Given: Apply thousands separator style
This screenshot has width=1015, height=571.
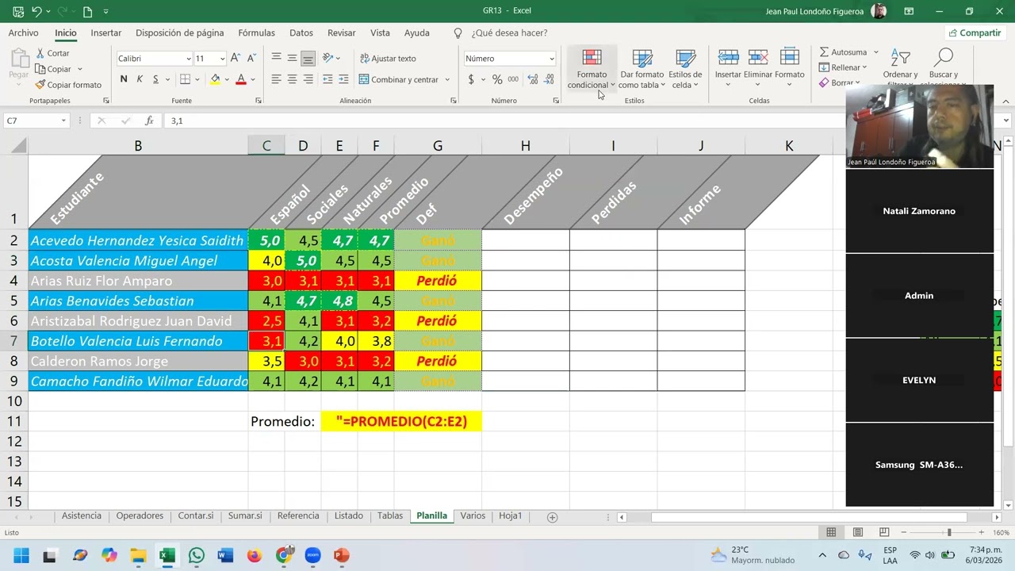Looking at the screenshot, I should (x=513, y=79).
